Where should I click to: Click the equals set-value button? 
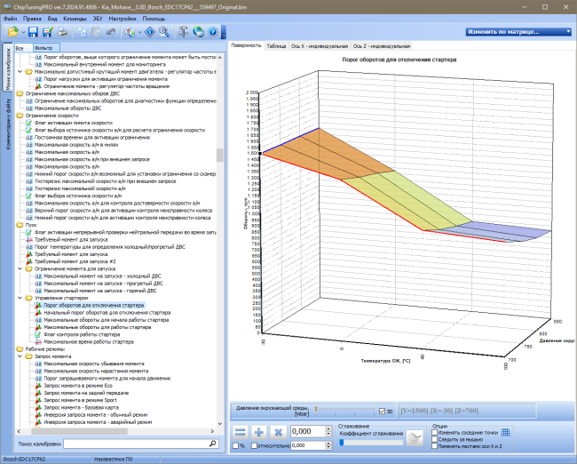pos(241,432)
